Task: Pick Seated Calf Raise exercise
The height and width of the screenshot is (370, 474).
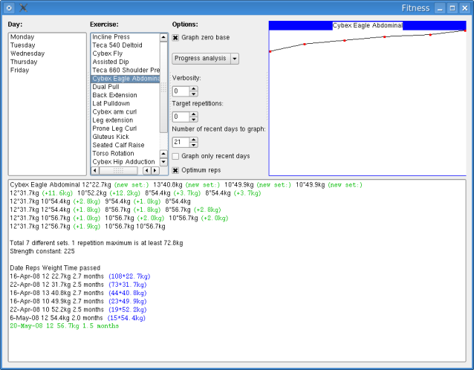Action: (118, 145)
